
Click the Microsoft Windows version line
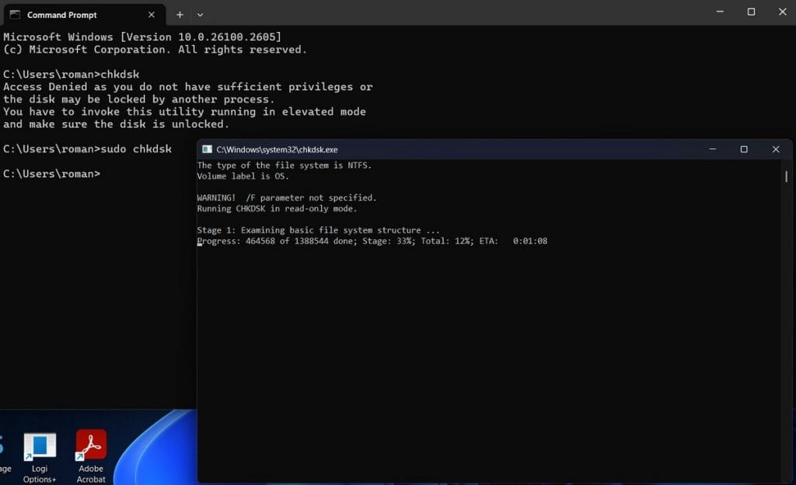point(142,37)
